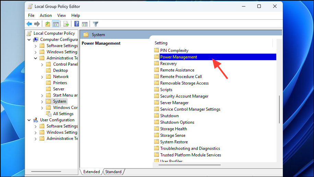Expand the System tree node
314x177 pixels.
(42, 102)
